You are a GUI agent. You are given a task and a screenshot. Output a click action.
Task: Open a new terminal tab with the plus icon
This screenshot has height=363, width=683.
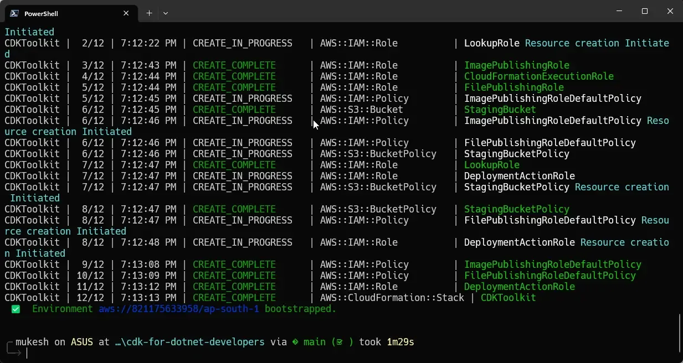coord(149,13)
